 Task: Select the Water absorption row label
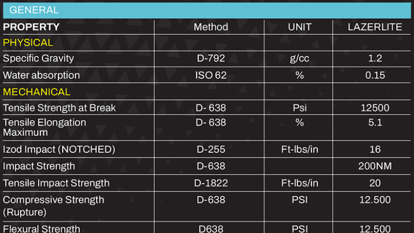(41, 75)
